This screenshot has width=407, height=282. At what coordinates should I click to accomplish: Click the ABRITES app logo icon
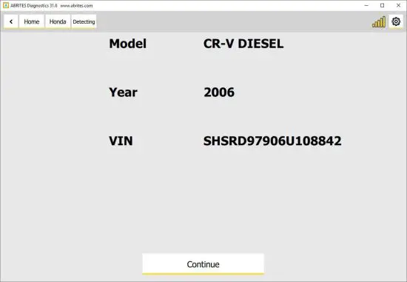[x=6, y=5]
